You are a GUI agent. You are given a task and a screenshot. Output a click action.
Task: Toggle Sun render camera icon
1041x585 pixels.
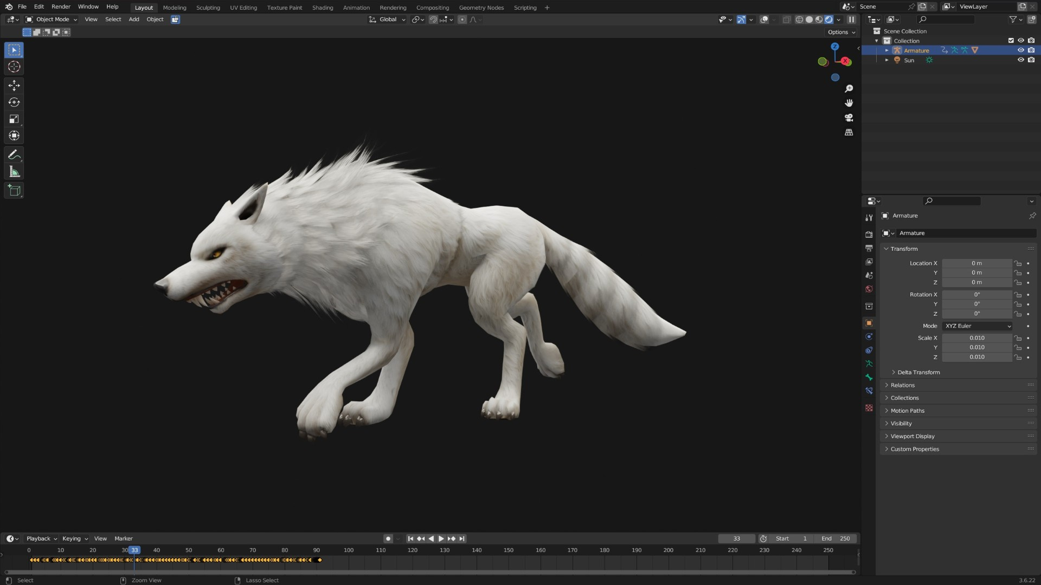pyautogui.click(x=1031, y=60)
